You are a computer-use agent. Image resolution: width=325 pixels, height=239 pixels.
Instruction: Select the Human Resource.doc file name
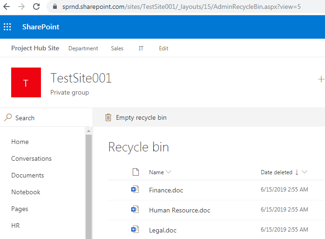coord(180,210)
